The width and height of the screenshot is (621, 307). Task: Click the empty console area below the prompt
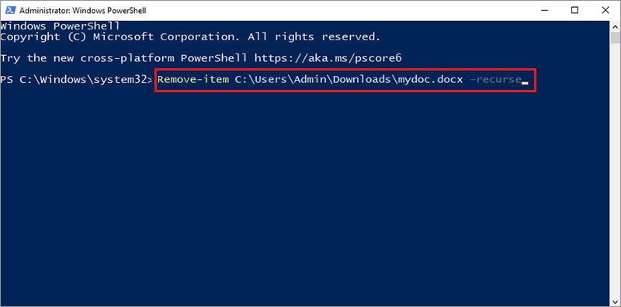pos(305,194)
